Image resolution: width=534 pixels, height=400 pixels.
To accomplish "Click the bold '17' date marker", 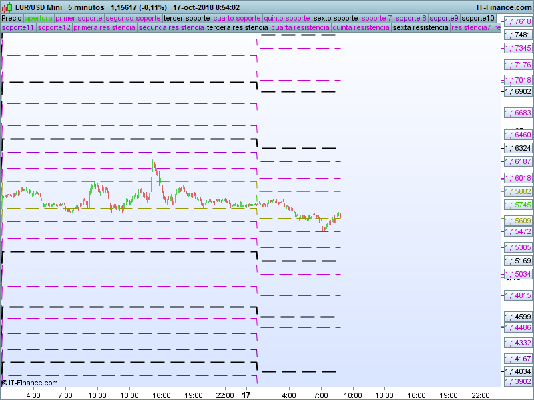I will [x=246, y=395].
